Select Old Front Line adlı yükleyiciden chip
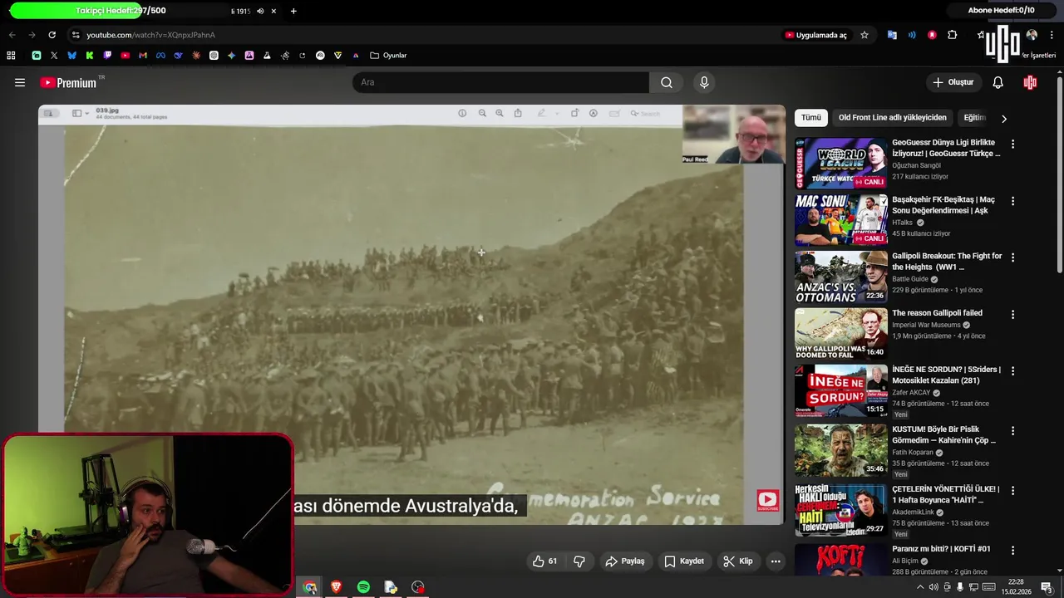 pos(892,118)
